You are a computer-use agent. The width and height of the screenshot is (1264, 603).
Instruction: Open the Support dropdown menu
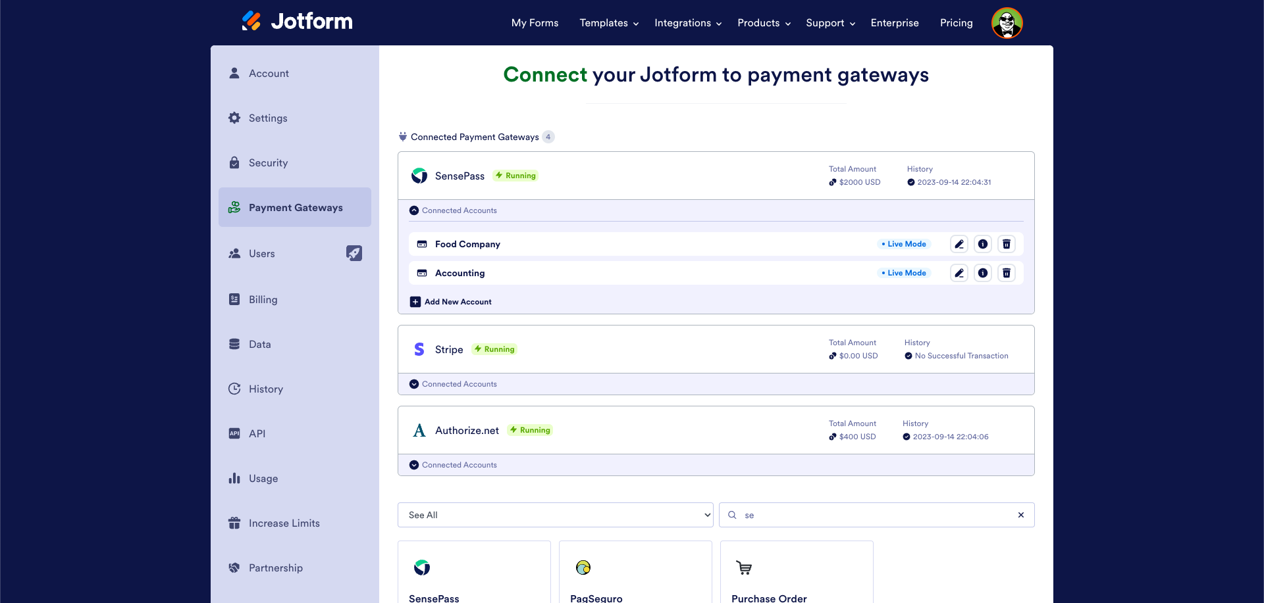pos(830,23)
